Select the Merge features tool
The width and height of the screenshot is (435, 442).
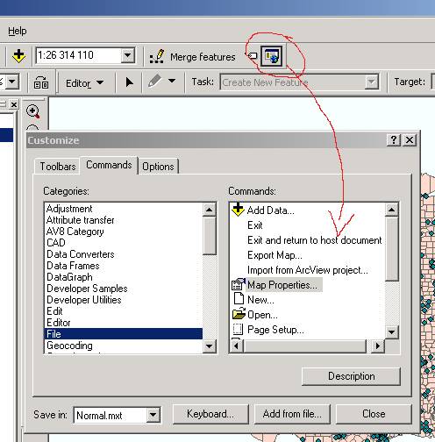193,57
